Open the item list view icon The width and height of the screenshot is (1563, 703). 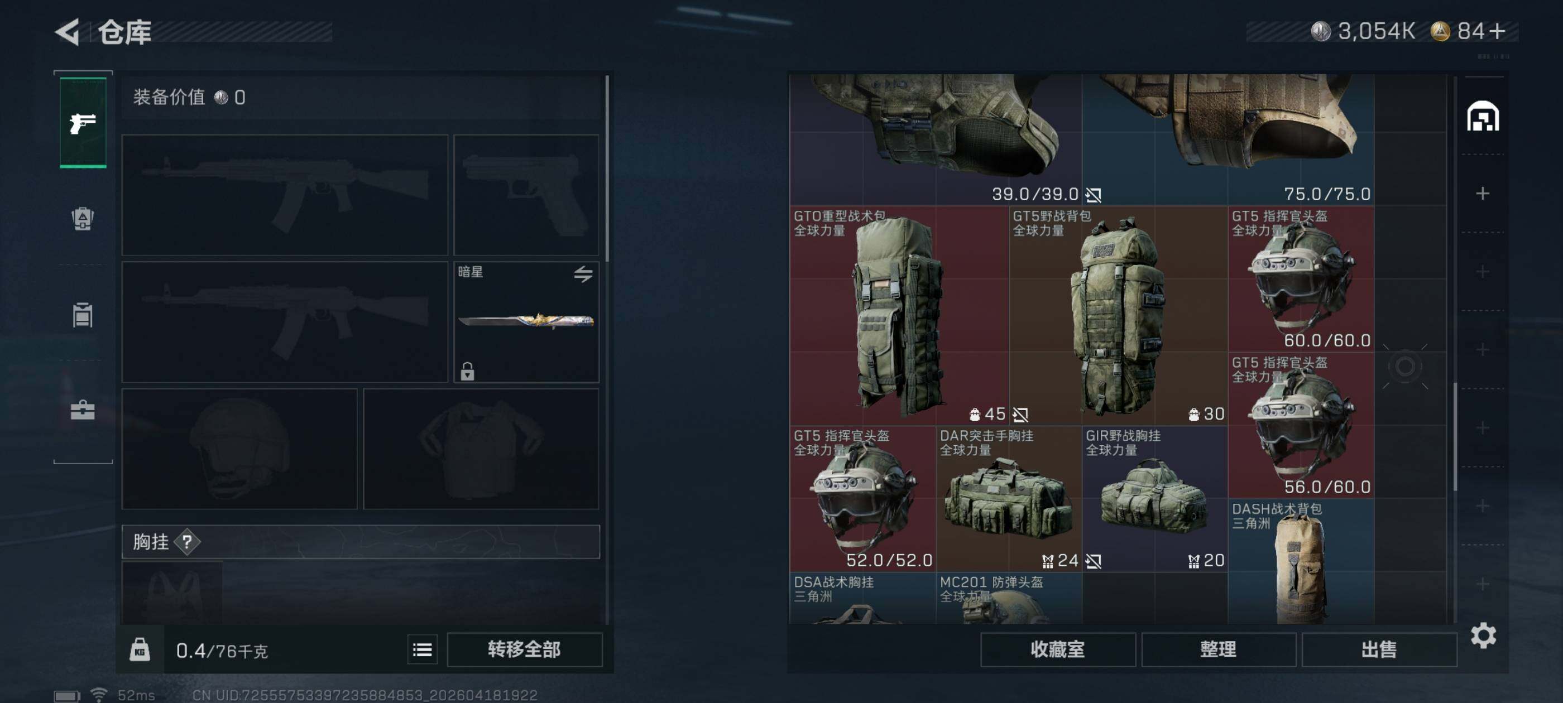[x=423, y=650]
